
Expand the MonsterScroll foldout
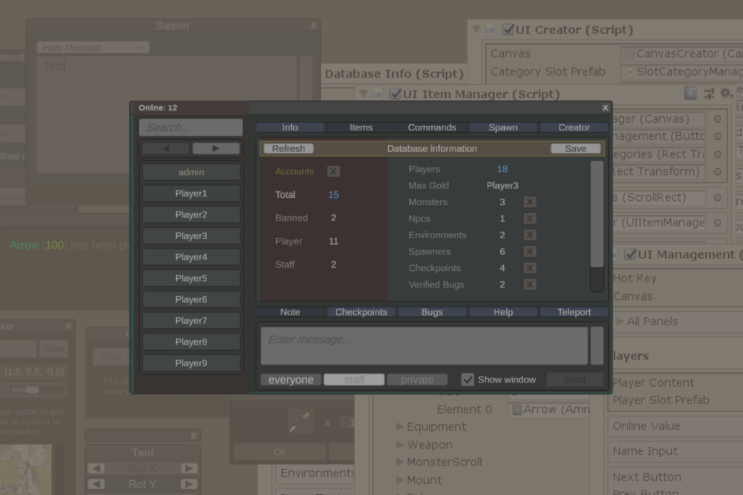(x=400, y=462)
